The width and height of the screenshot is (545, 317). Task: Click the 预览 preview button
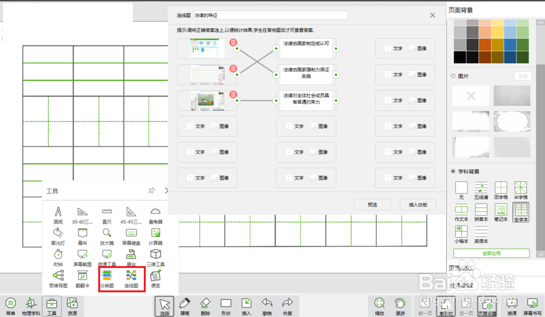click(x=372, y=205)
